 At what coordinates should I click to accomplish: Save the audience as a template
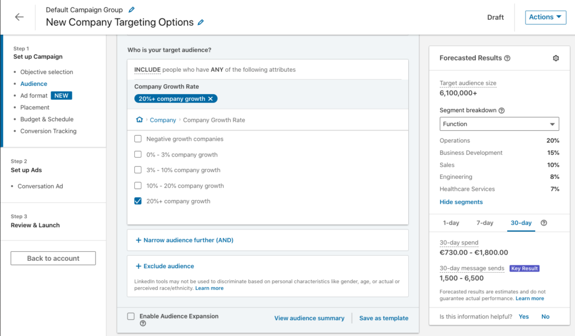click(384, 318)
